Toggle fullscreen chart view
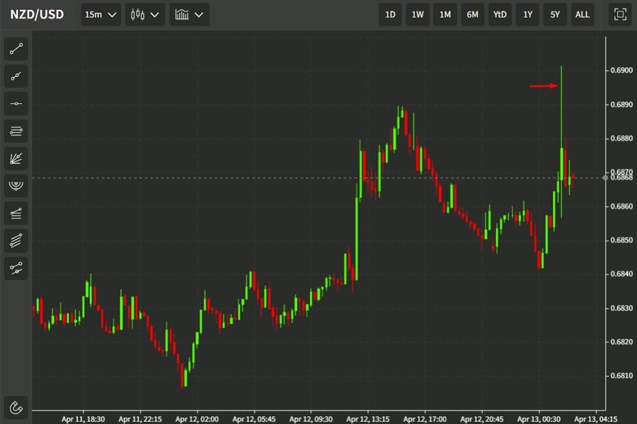 click(620, 14)
